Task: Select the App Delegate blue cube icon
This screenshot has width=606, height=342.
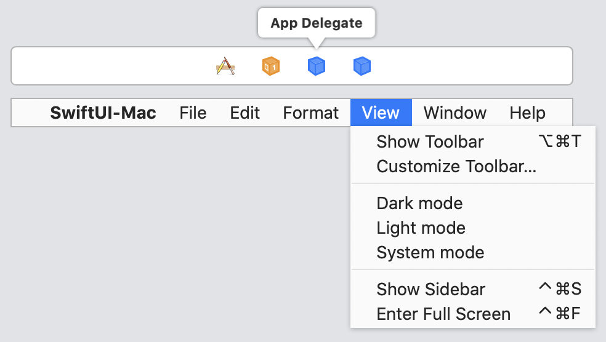Action: pos(317,66)
